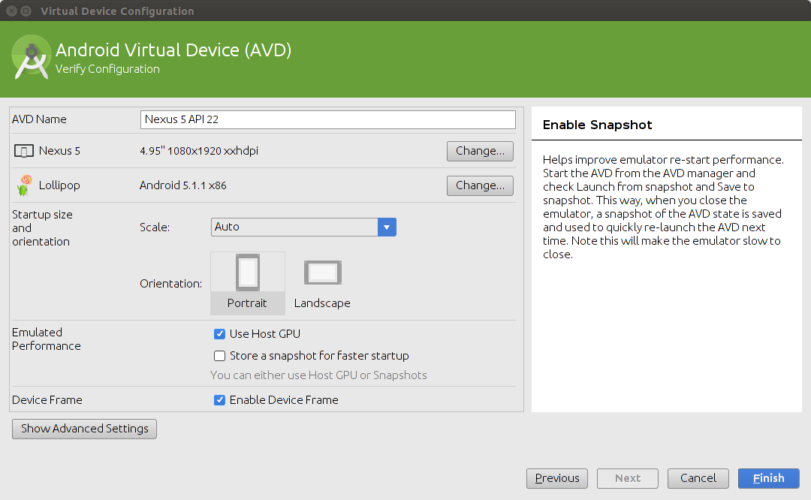The width and height of the screenshot is (811, 500).
Task: Select the Portrait orientation option
Action: tap(248, 283)
